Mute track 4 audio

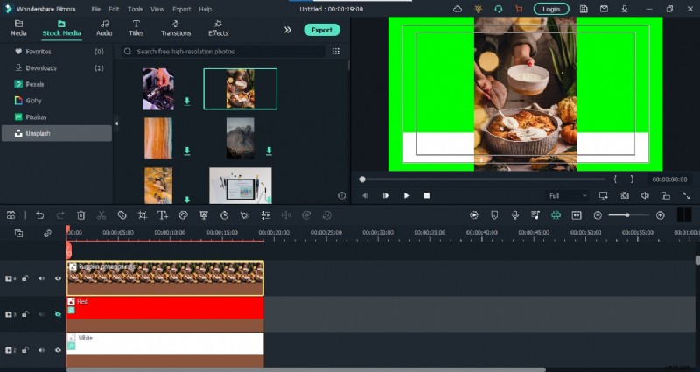[41, 278]
